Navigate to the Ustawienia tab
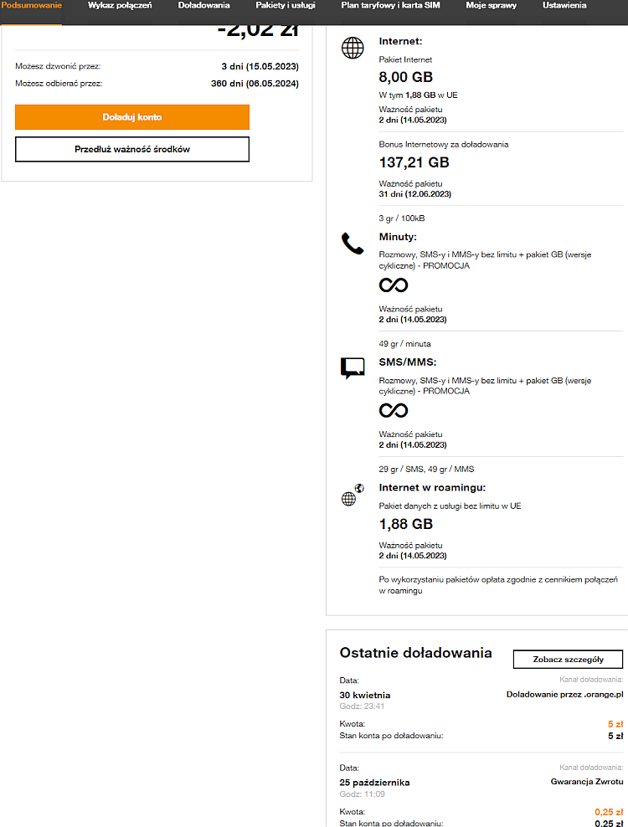This screenshot has height=827, width=628. 564,6
